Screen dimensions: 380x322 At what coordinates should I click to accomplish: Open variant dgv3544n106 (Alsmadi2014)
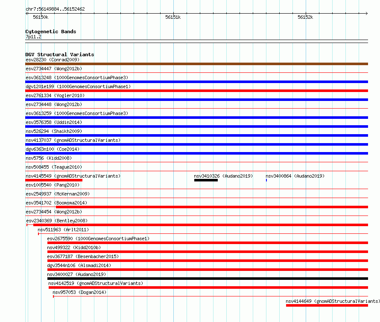[79, 265]
